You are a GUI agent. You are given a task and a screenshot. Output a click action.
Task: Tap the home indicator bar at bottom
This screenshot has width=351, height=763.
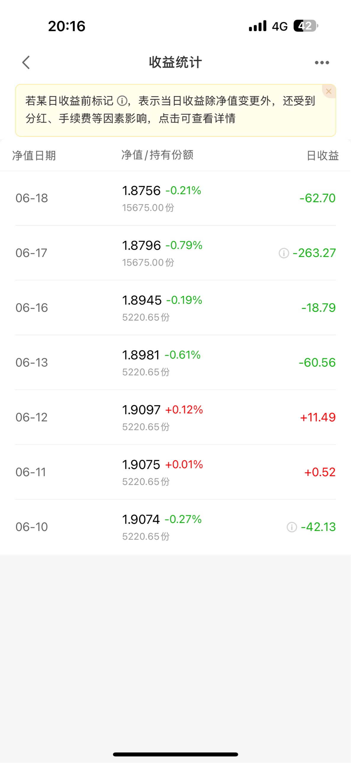pos(176,754)
